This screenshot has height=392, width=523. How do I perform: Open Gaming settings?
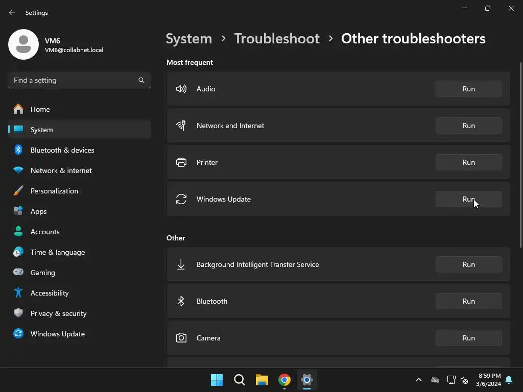pos(79,273)
